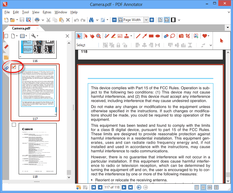Screen dimensions: 233x193
Task: Select the Crop tool
Action: tap(187, 36)
